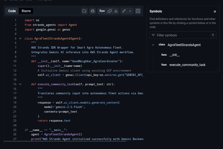Screen dimensions: 223x149
Task: Toggle the symbols pane code icon
Action: 138,11
